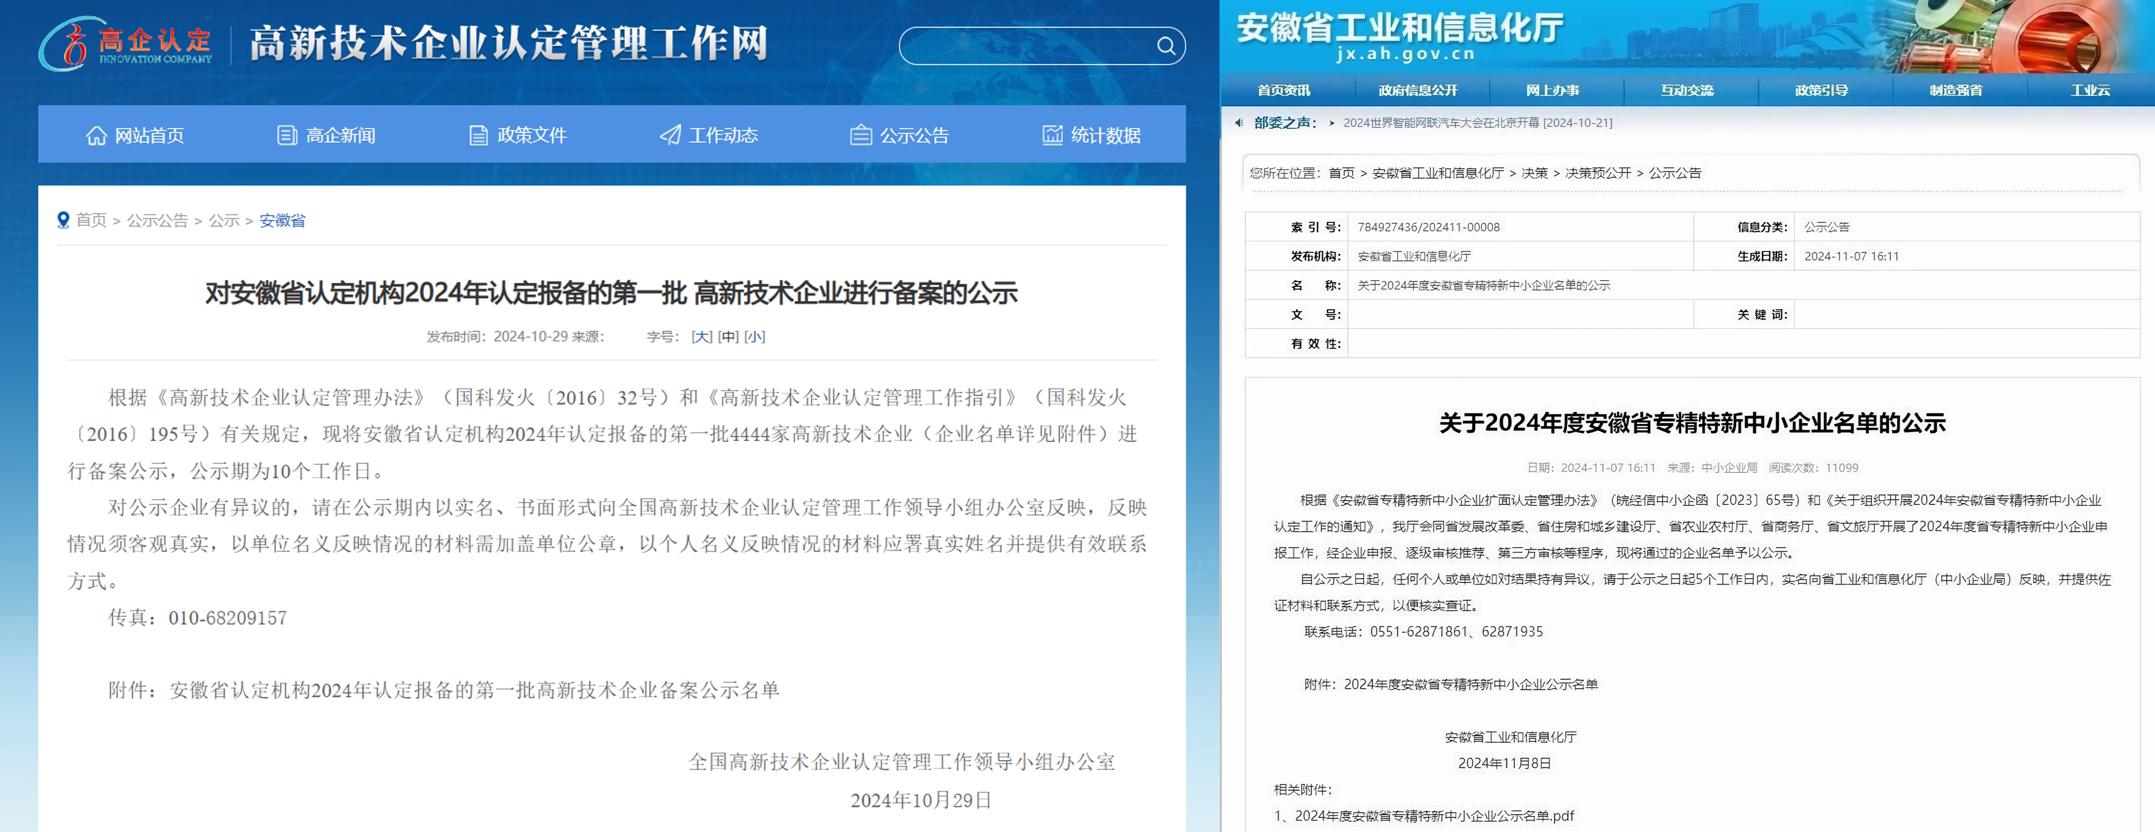This screenshot has height=832, width=2155.
Task: Click the 决策预公开 breadcrumb link
Action: pyautogui.click(x=1598, y=173)
